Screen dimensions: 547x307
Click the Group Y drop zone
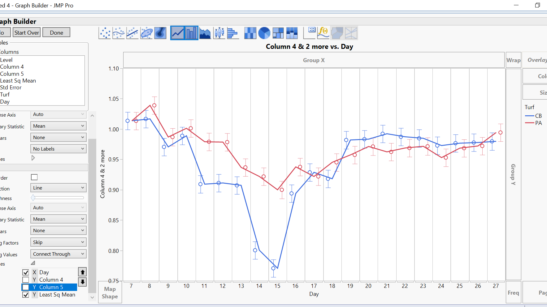click(513, 174)
